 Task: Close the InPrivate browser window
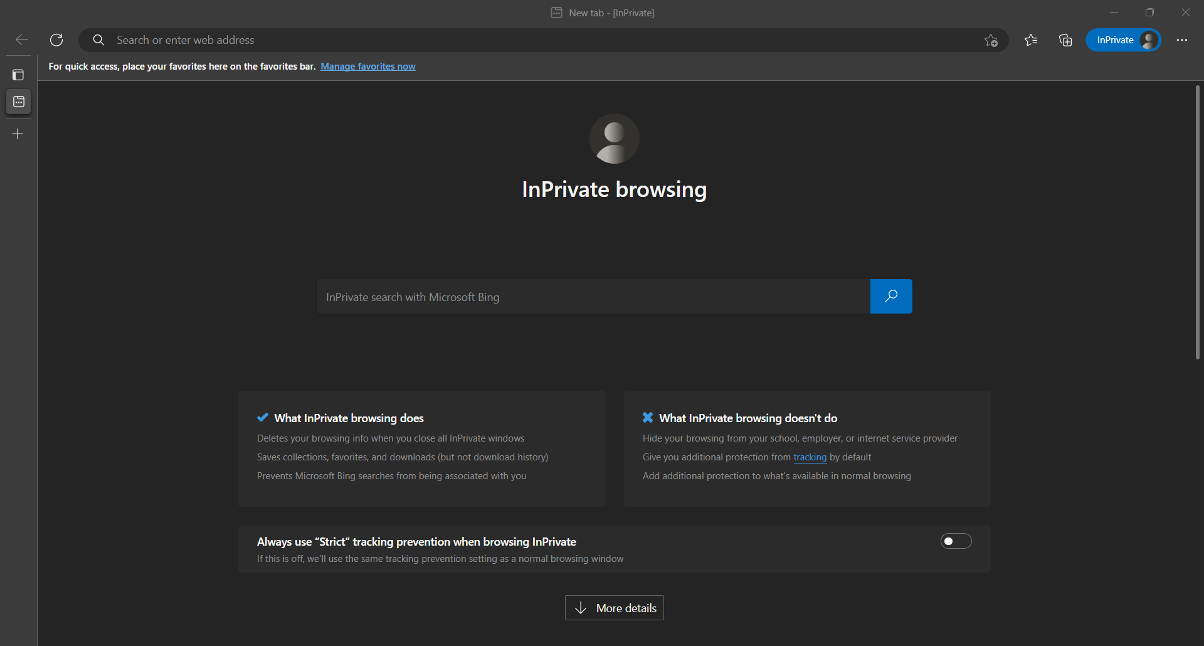click(x=1186, y=13)
